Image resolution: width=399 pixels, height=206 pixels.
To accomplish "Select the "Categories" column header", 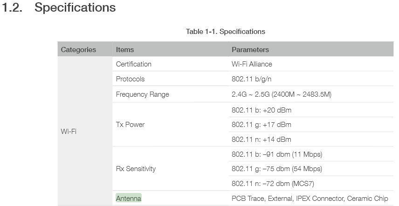I will (x=78, y=50).
